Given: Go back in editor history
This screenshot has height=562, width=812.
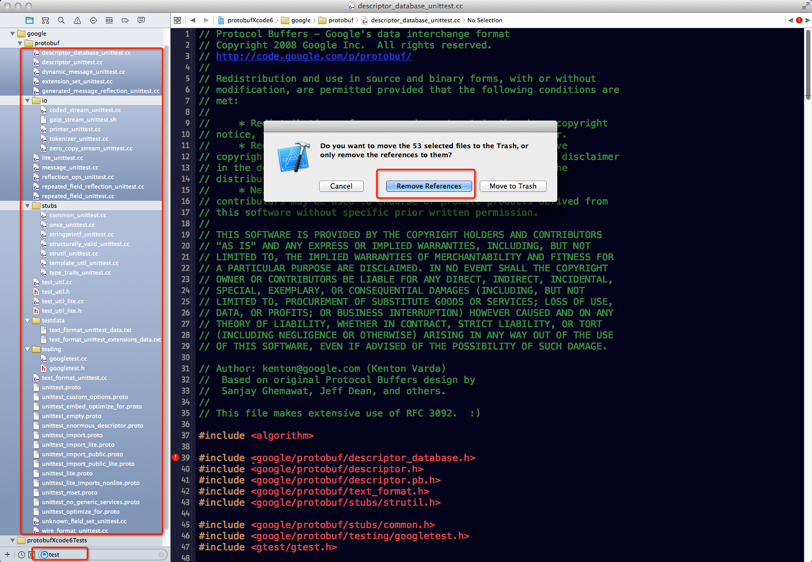Looking at the screenshot, I should (193, 20).
